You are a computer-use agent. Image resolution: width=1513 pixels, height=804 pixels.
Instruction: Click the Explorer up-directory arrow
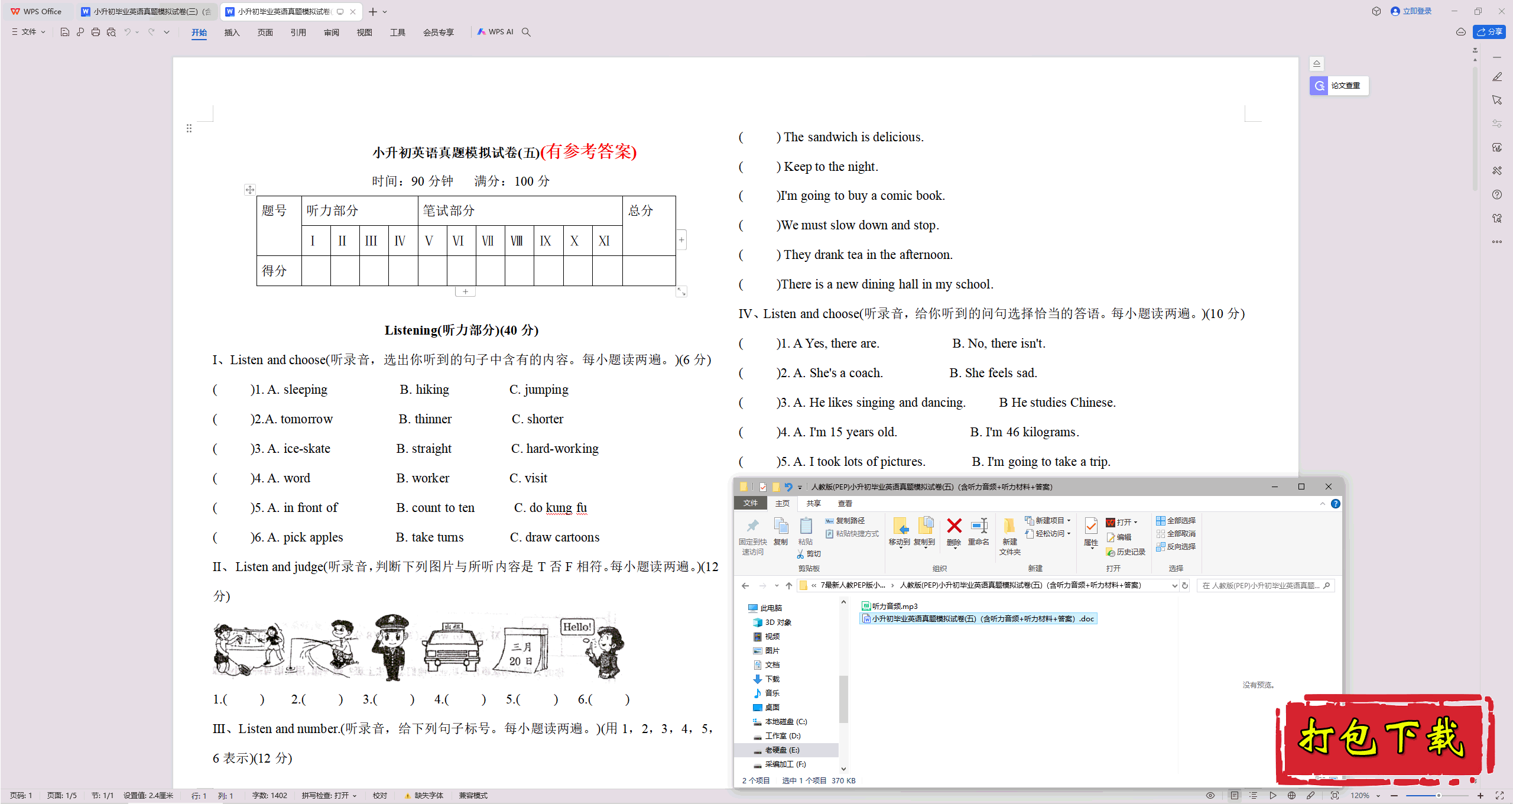(x=788, y=586)
